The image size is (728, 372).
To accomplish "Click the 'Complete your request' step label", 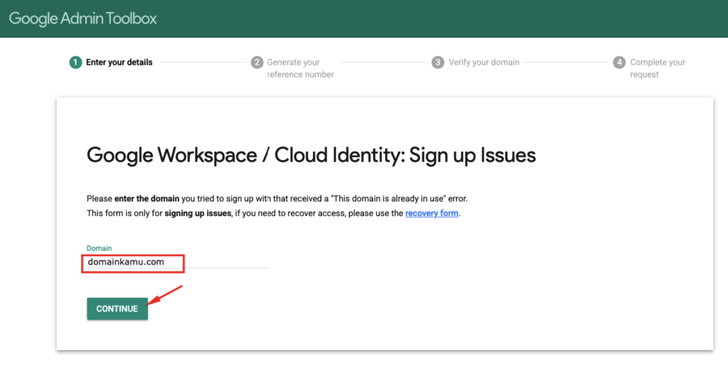I will [x=658, y=68].
